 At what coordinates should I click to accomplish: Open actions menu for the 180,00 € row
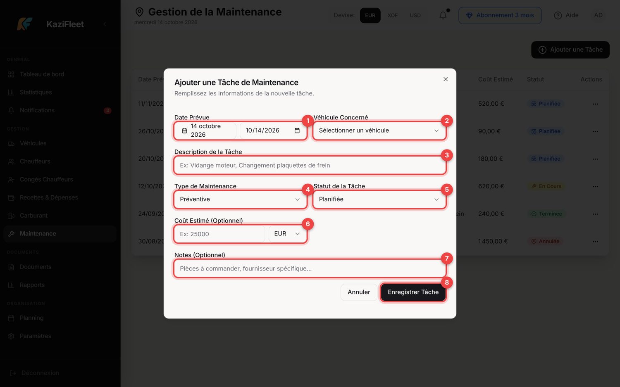(595, 159)
